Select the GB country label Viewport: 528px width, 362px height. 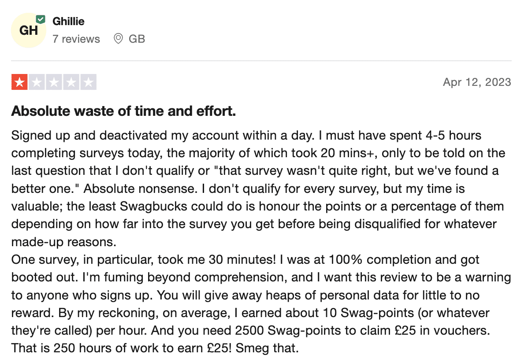(137, 39)
